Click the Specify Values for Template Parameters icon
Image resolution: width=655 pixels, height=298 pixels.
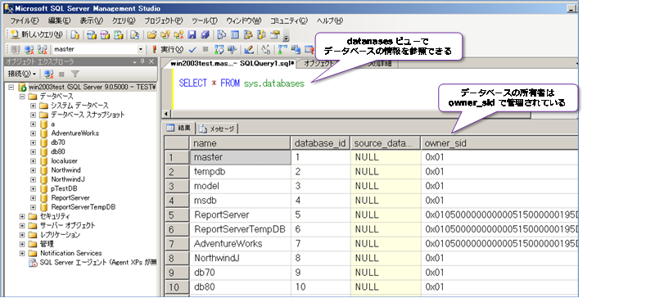point(265,49)
